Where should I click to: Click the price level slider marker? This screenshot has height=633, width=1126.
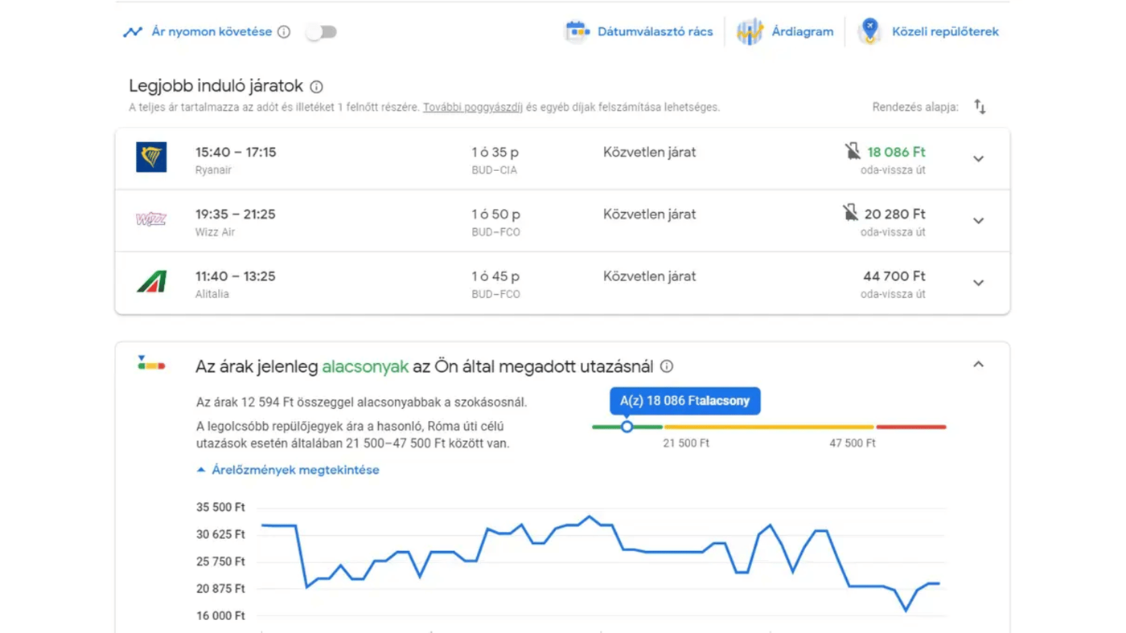coord(627,427)
